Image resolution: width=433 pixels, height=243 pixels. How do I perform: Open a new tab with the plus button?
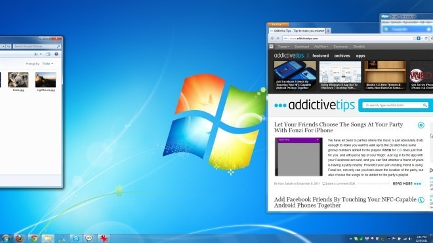[328, 31]
